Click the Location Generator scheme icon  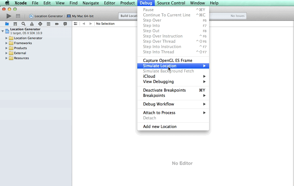(x=31, y=16)
